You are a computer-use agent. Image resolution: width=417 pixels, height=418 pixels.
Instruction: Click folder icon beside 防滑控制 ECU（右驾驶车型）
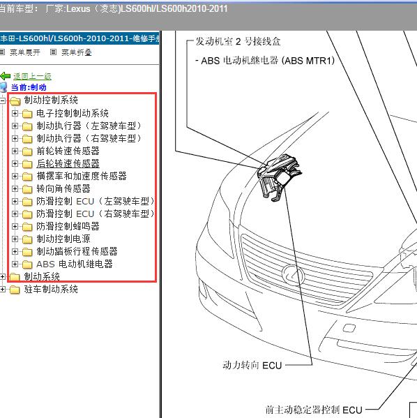(x=27, y=214)
